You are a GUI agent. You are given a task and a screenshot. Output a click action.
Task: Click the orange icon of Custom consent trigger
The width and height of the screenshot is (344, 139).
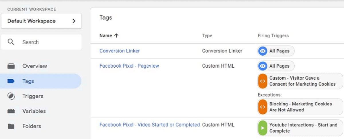click(x=262, y=81)
